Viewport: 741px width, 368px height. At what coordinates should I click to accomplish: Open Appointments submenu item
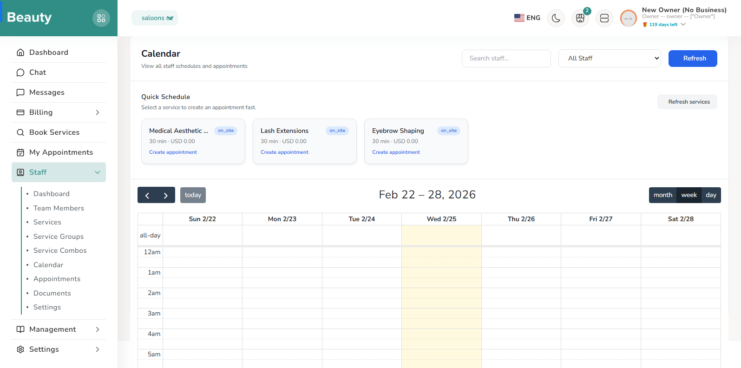pyautogui.click(x=57, y=279)
